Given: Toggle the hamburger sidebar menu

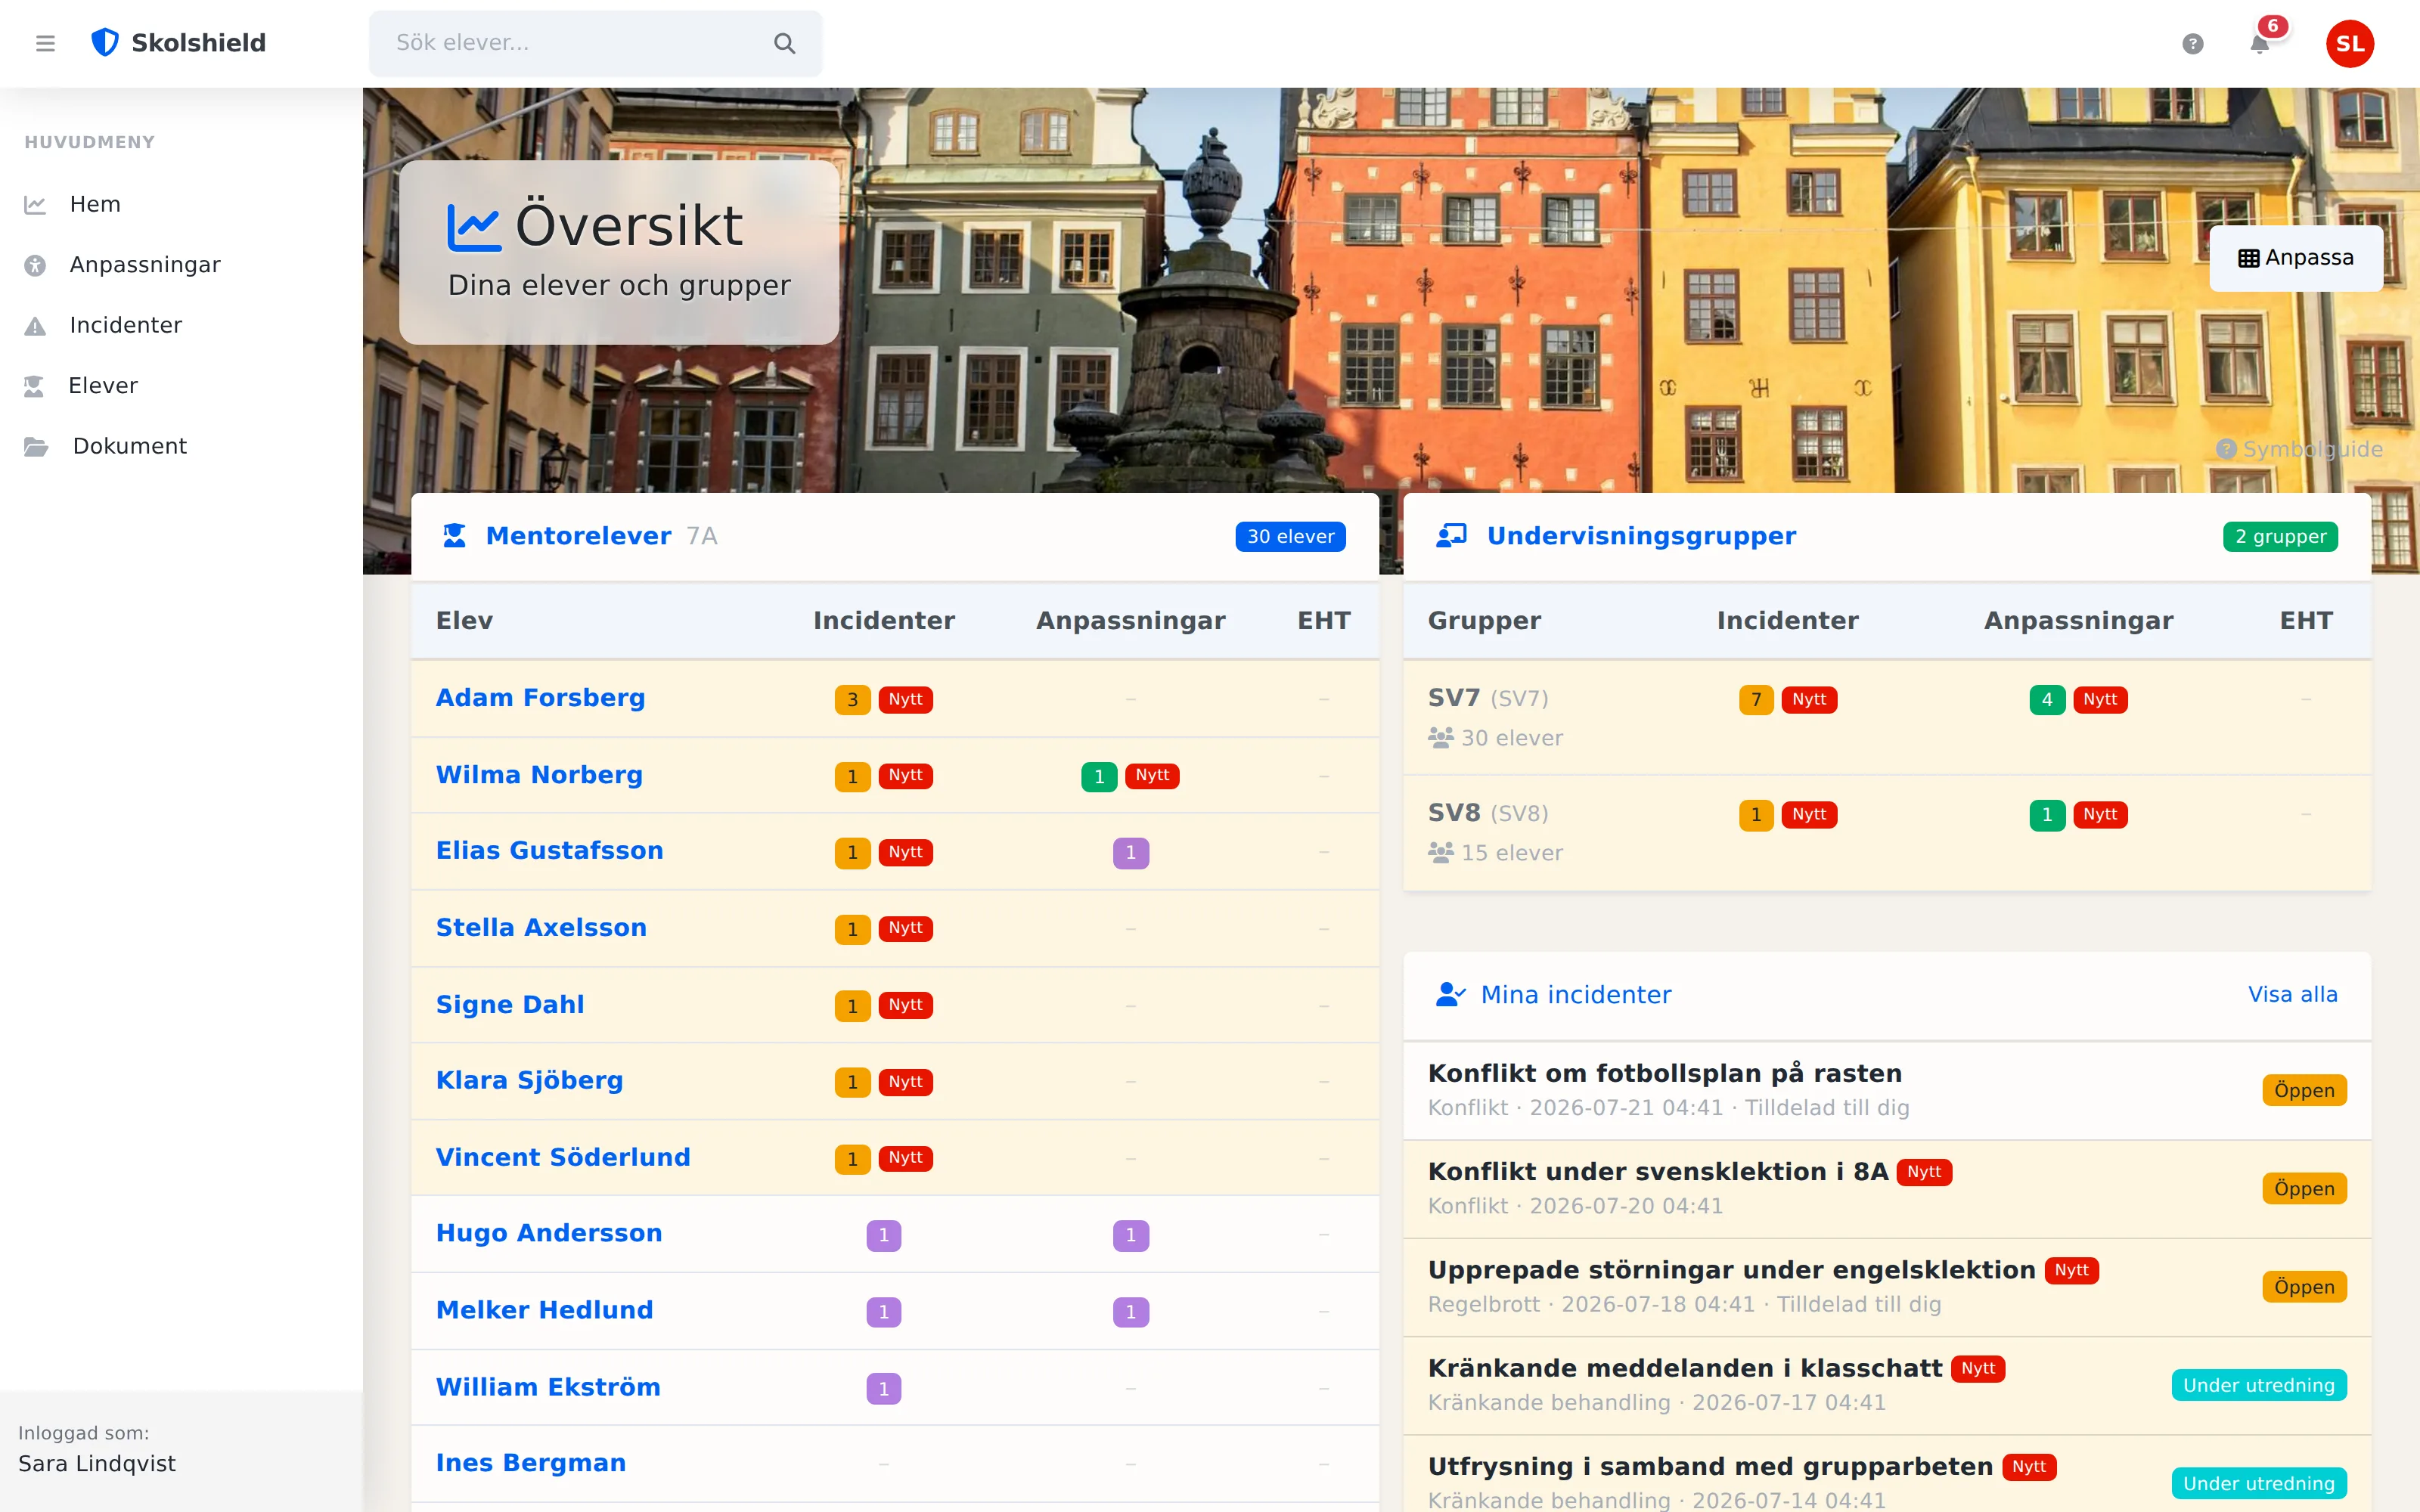Looking at the screenshot, I should pyautogui.click(x=45, y=43).
